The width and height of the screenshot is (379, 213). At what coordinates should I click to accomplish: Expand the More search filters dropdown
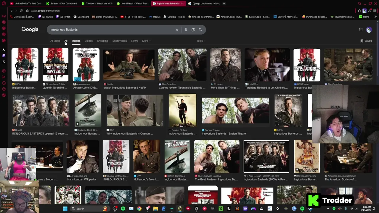pyautogui.click(x=146, y=41)
